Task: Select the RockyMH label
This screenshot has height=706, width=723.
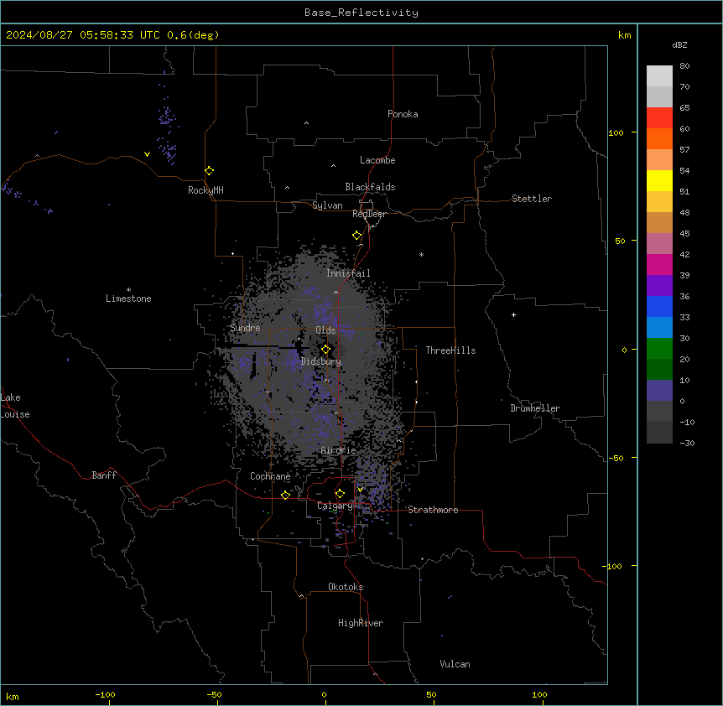Action: pos(205,190)
